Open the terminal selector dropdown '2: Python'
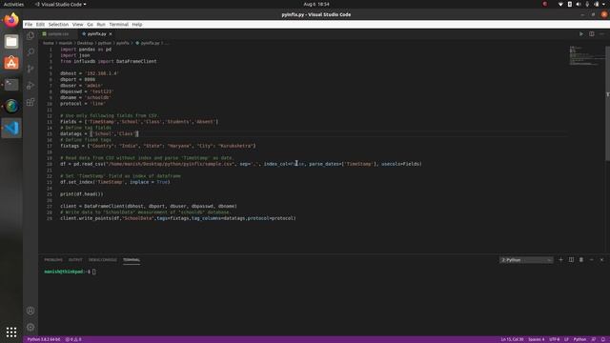Screen dimensions: 610x343 point(526,260)
